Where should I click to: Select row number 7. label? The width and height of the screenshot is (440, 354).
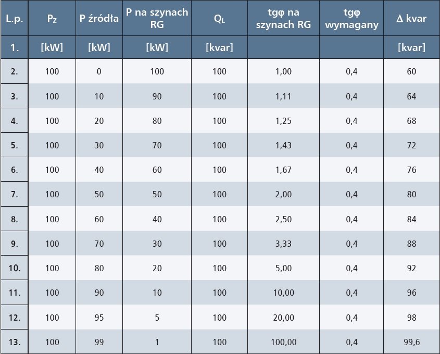tap(14, 194)
